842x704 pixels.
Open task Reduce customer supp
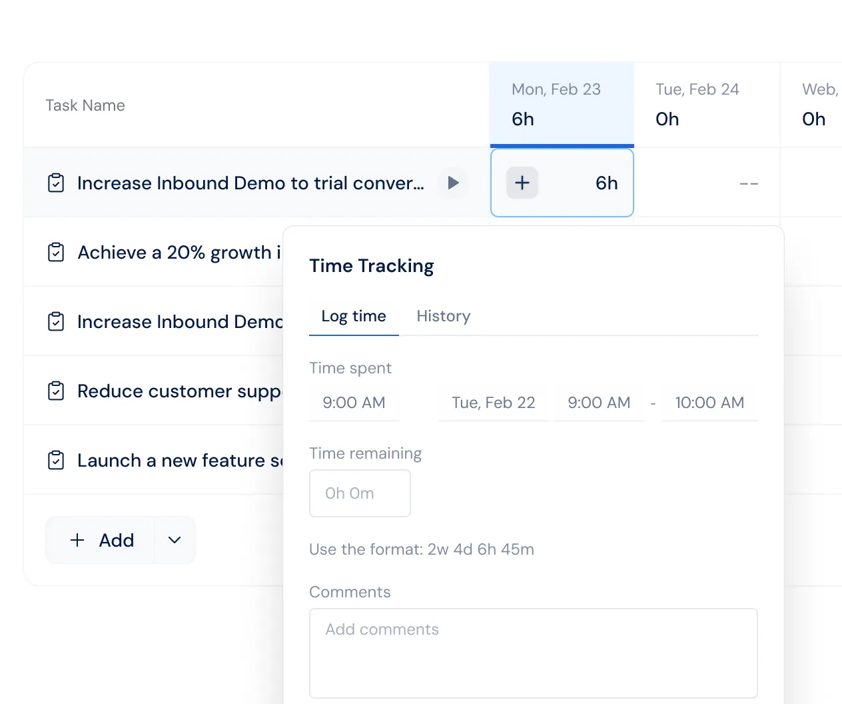coord(180,391)
